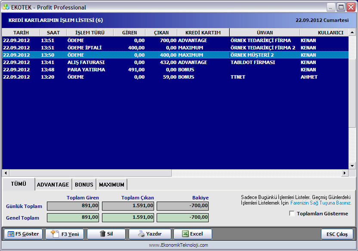Switch to the TÜMÜ tab
The width and height of the screenshot is (358, 251).
coord(19,184)
